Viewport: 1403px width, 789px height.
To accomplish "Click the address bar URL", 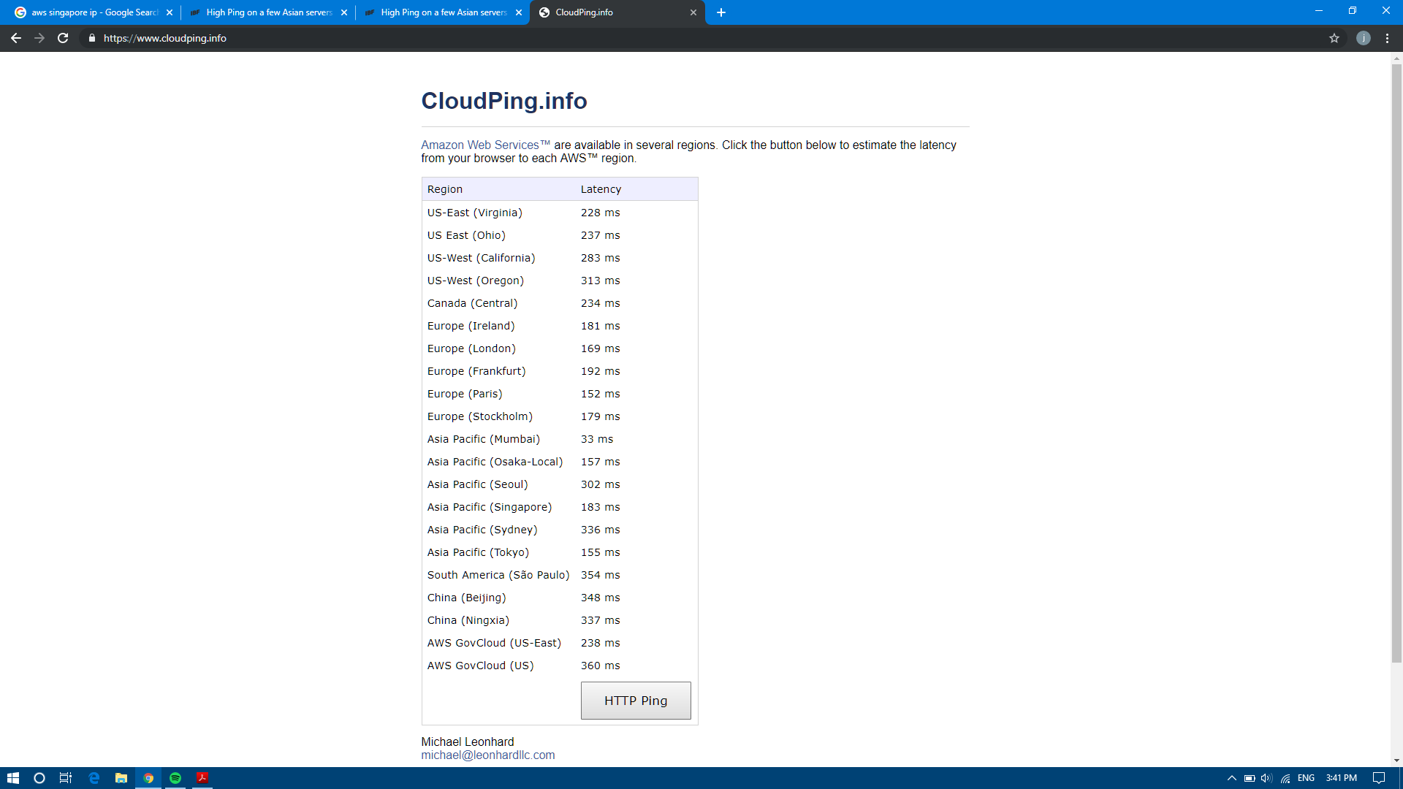I will (x=165, y=38).
